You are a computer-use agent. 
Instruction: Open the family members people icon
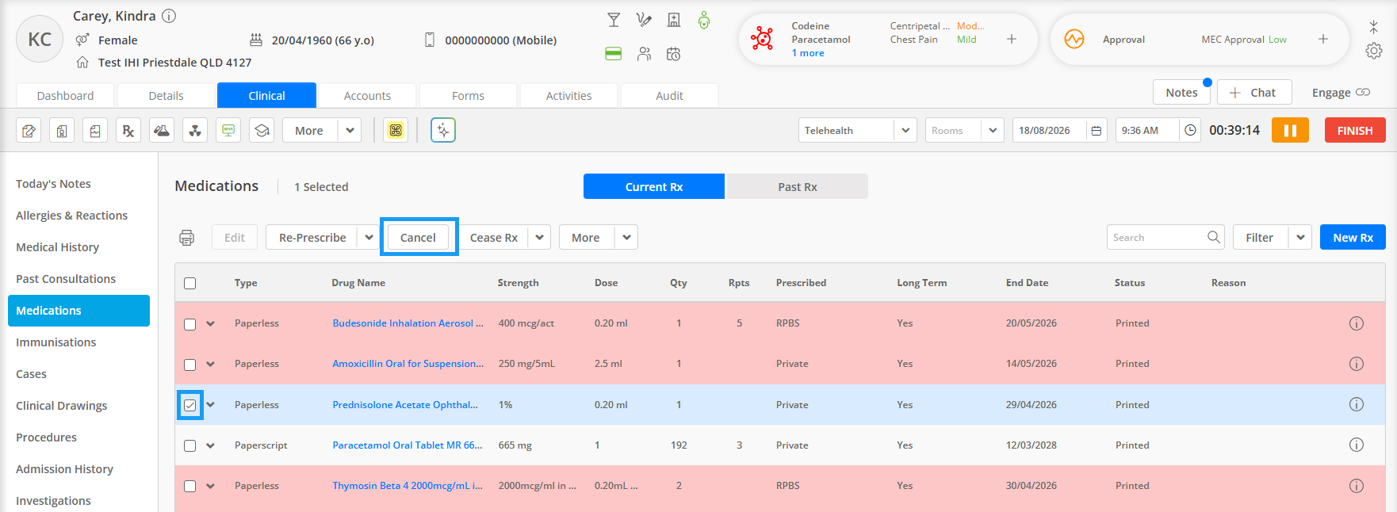tap(644, 54)
